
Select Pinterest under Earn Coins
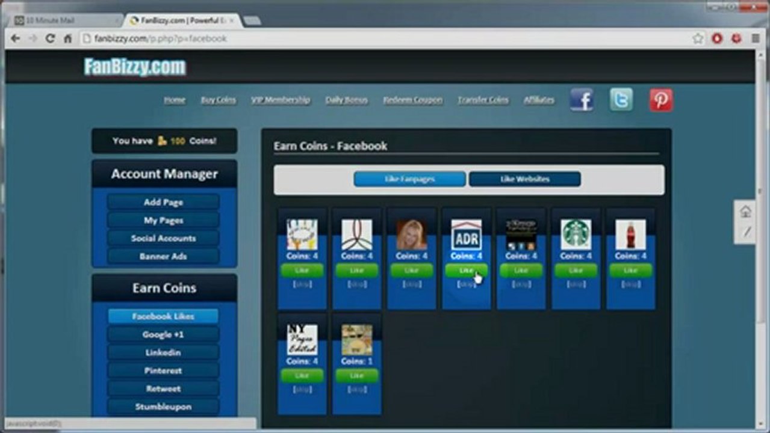(x=163, y=370)
